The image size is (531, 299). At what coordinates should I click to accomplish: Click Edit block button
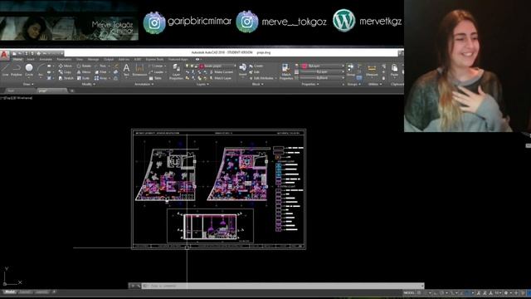pos(255,72)
